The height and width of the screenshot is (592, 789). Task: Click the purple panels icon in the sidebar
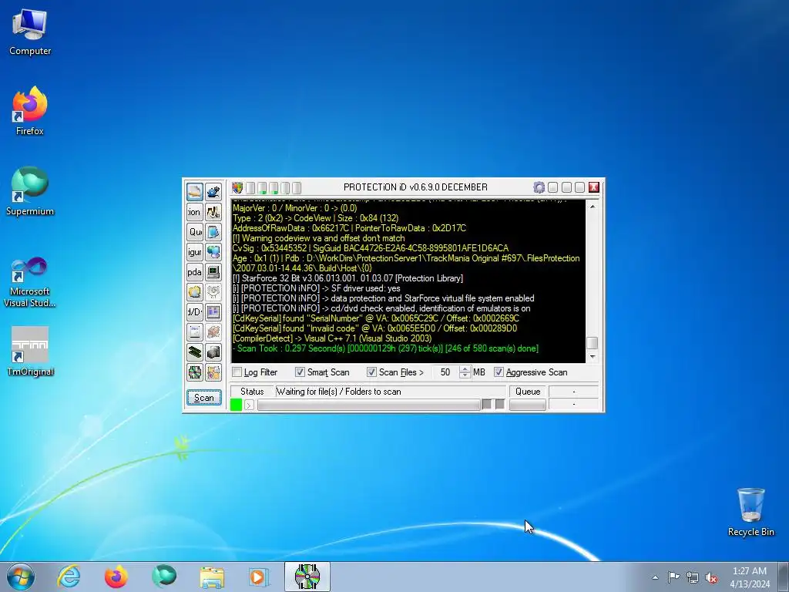[x=213, y=312]
